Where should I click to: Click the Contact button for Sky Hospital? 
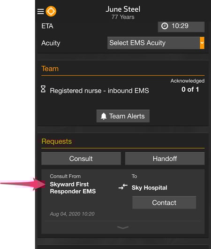point(164,202)
